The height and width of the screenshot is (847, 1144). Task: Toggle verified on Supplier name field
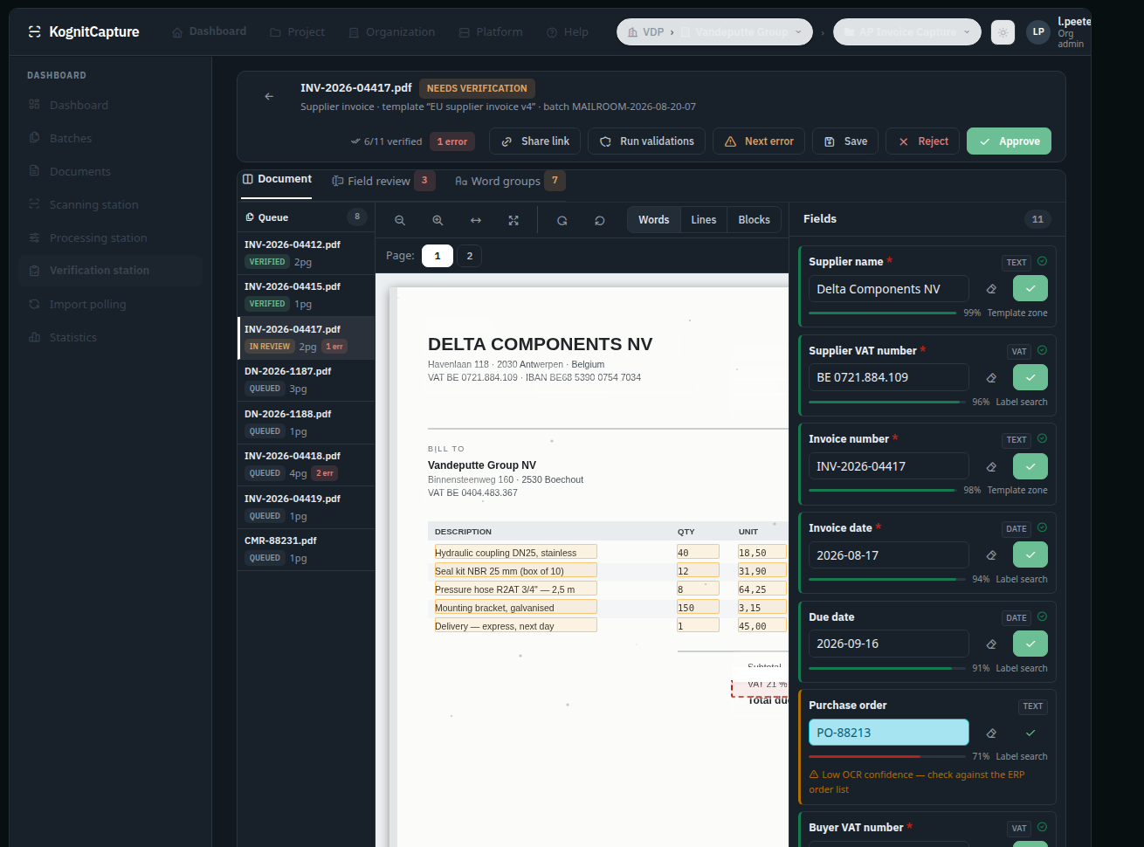pyautogui.click(x=1030, y=289)
